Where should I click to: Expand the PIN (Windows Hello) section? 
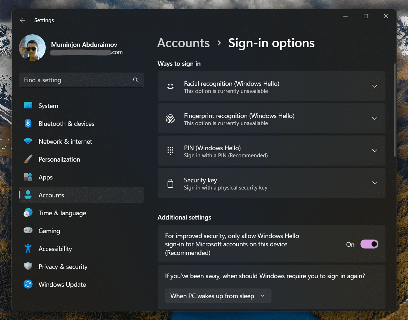(272, 151)
